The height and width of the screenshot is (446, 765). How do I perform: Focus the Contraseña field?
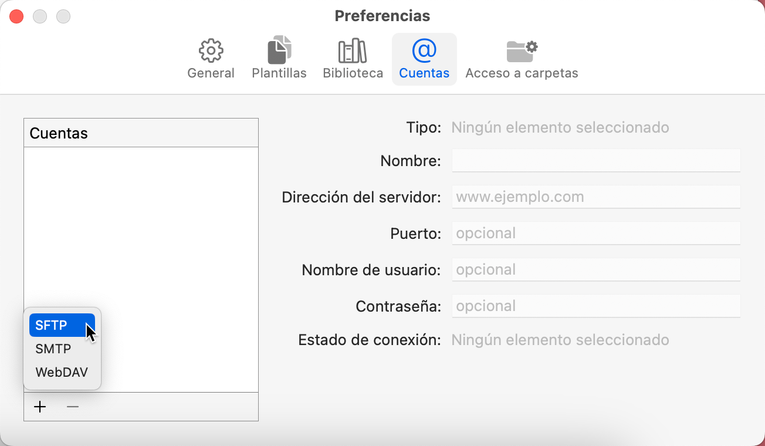tap(596, 306)
